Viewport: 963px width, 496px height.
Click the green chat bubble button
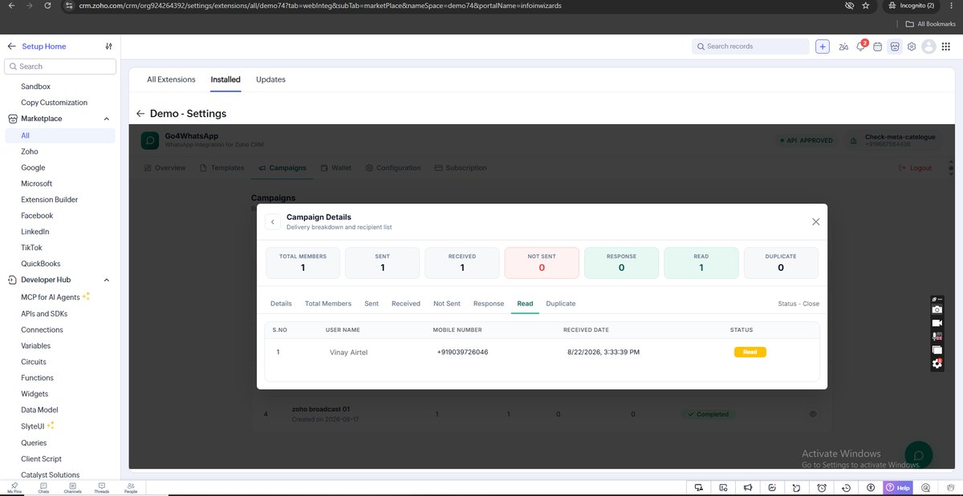click(919, 455)
